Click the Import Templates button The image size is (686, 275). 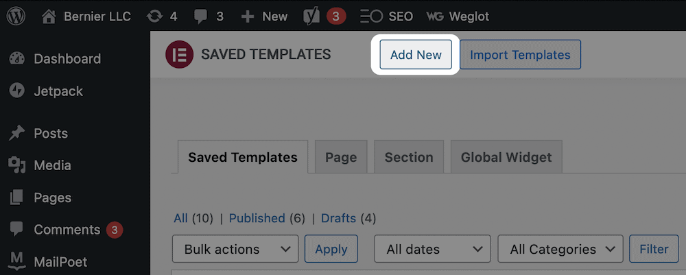[520, 55]
